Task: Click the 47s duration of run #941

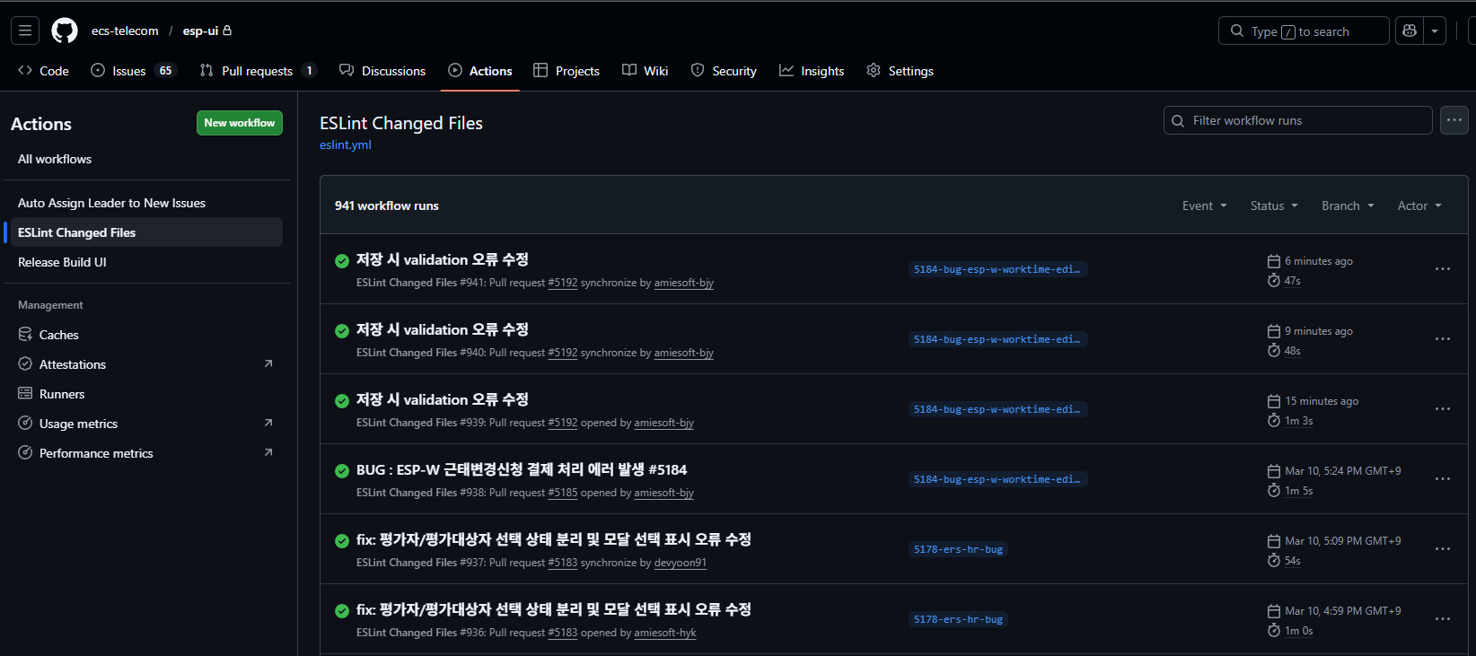Action: click(1292, 281)
